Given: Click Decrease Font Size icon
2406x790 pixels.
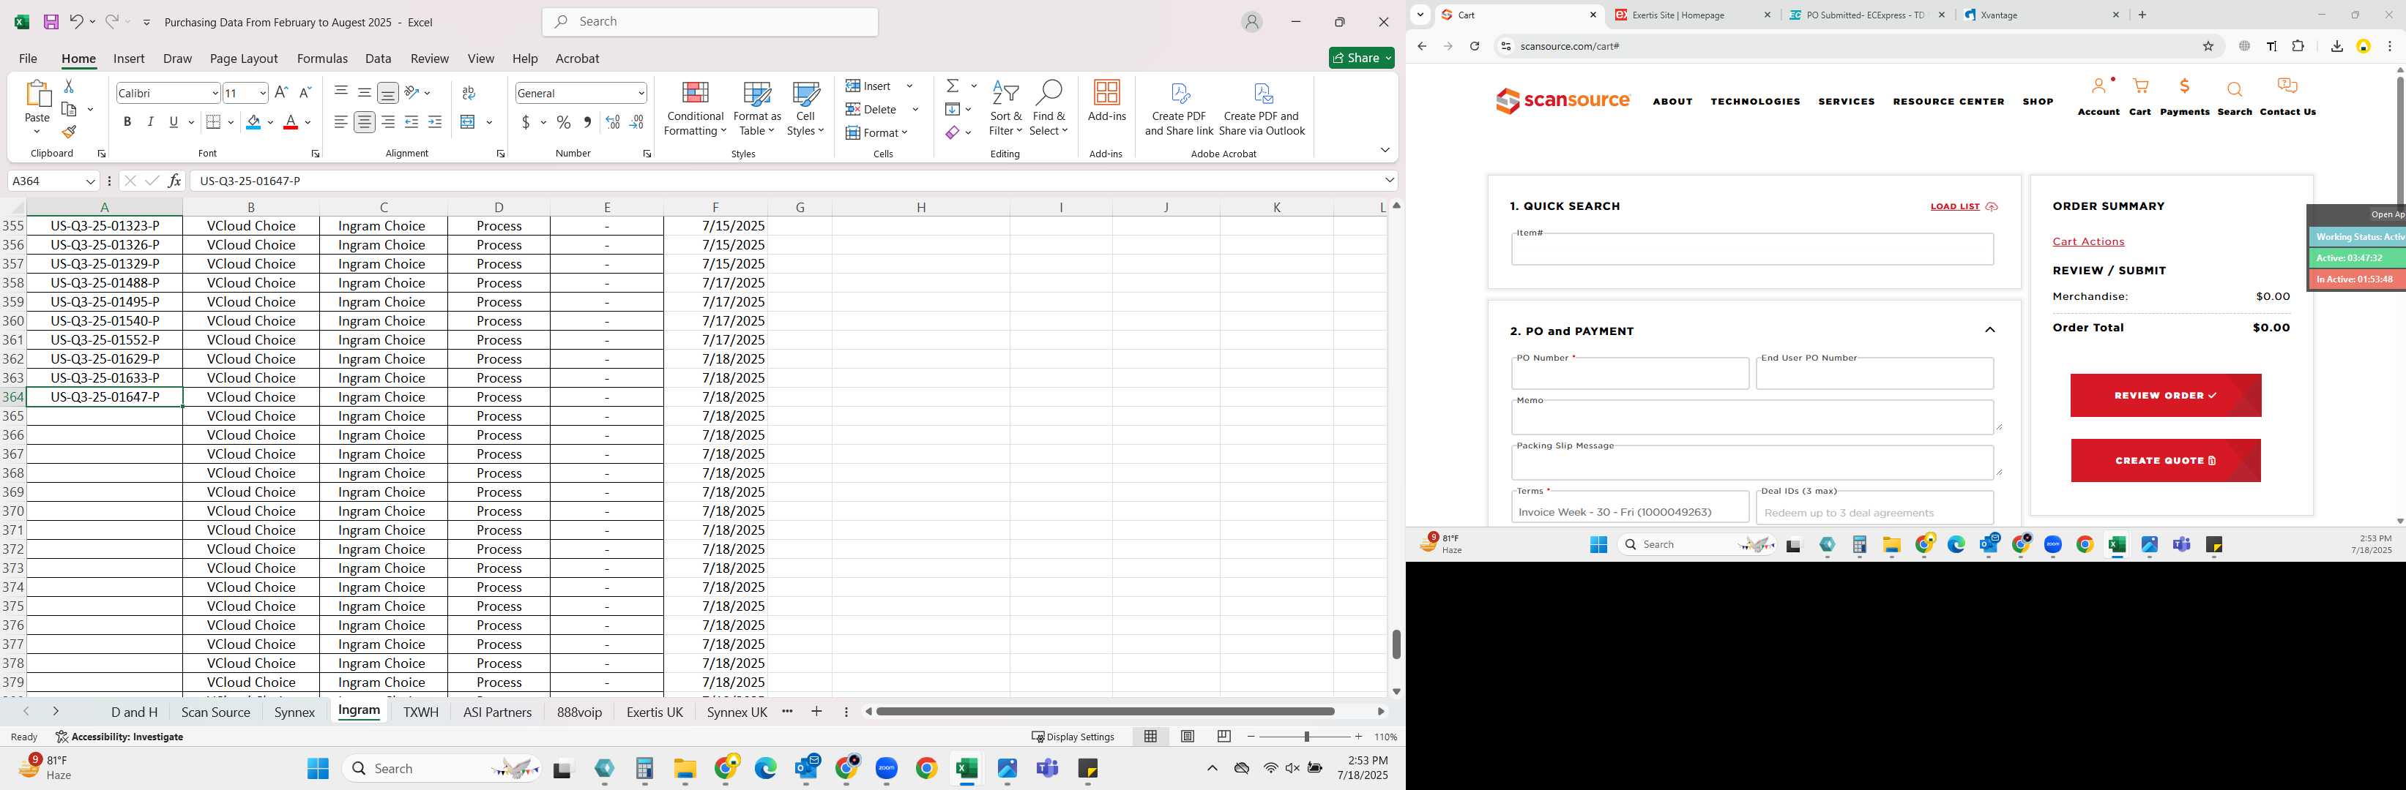Looking at the screenshot, I should point(305,92).
